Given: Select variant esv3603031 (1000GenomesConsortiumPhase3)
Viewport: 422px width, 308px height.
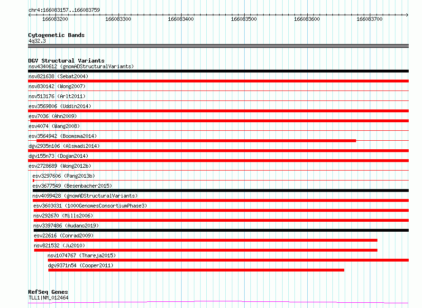Looking at the screenshot, I should pyautogui.click(x=90, y=206).
